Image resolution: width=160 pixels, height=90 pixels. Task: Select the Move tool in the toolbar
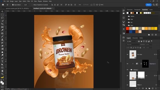[x=2, y=11]
